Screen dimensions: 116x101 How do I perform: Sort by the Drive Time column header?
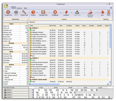[x=52, y=26]
